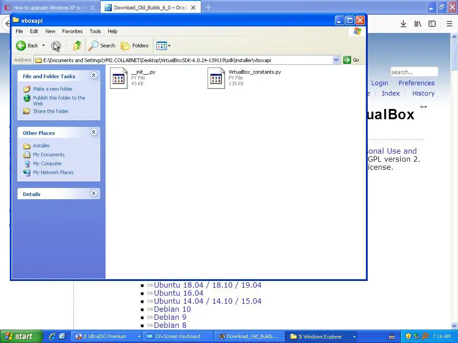Click the History link on the webpage
The width and height of the screenshot is (458, 343).
[424, 93]
